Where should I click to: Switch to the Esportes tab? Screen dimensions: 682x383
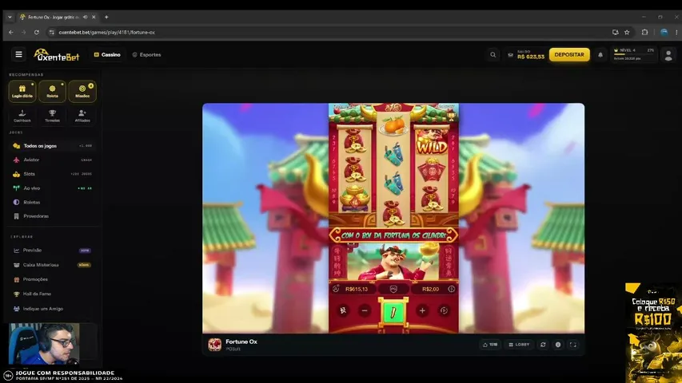point(146,55)
